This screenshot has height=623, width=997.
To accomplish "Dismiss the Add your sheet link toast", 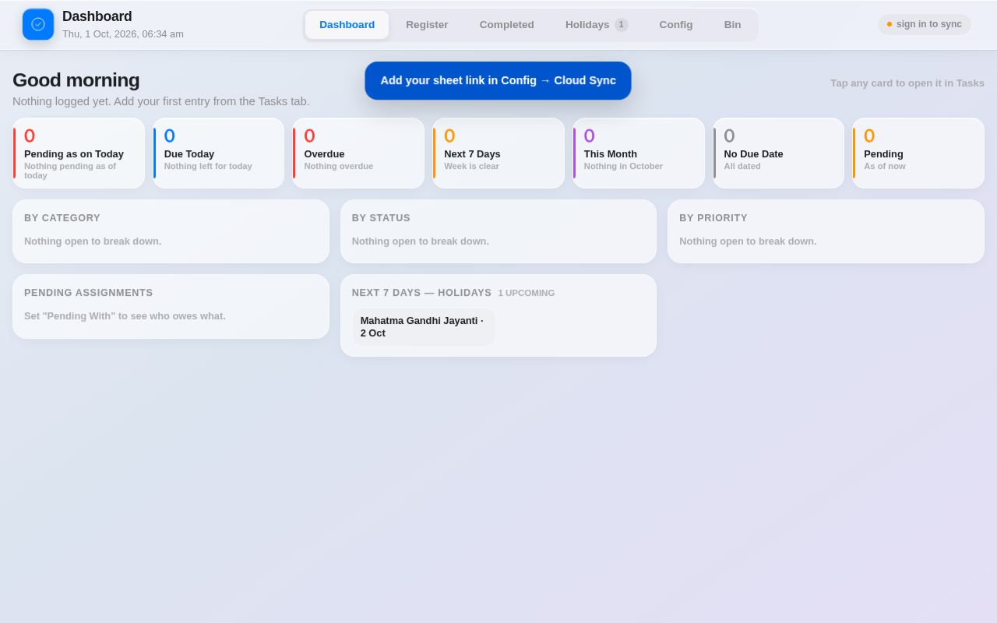I will coord(498,80).
